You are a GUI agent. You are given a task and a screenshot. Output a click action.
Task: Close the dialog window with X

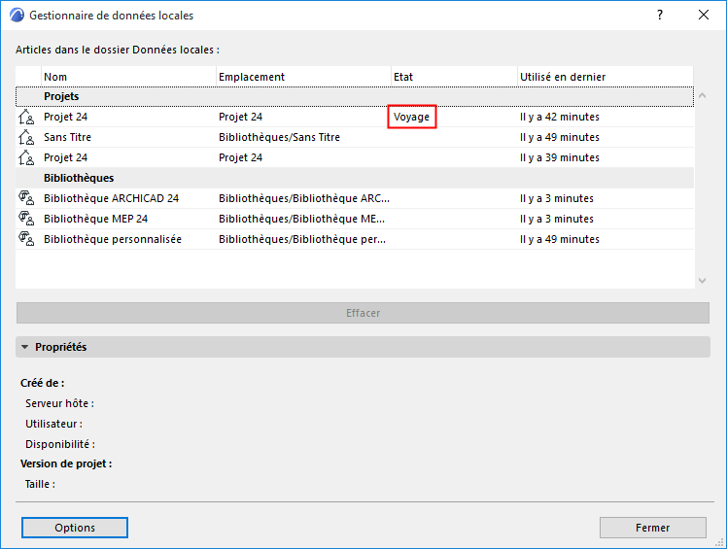point(704,15)
